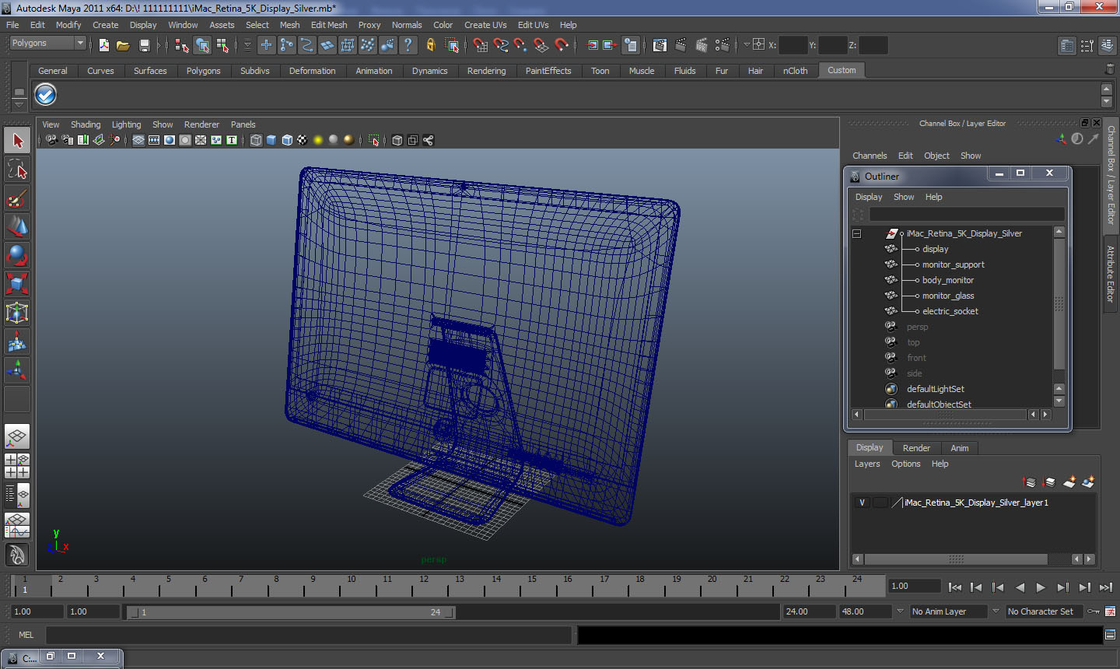Viewport: 1120px width, 669px height.
Task: Click the blue checkmark shelf button
Action: point(46,94)
